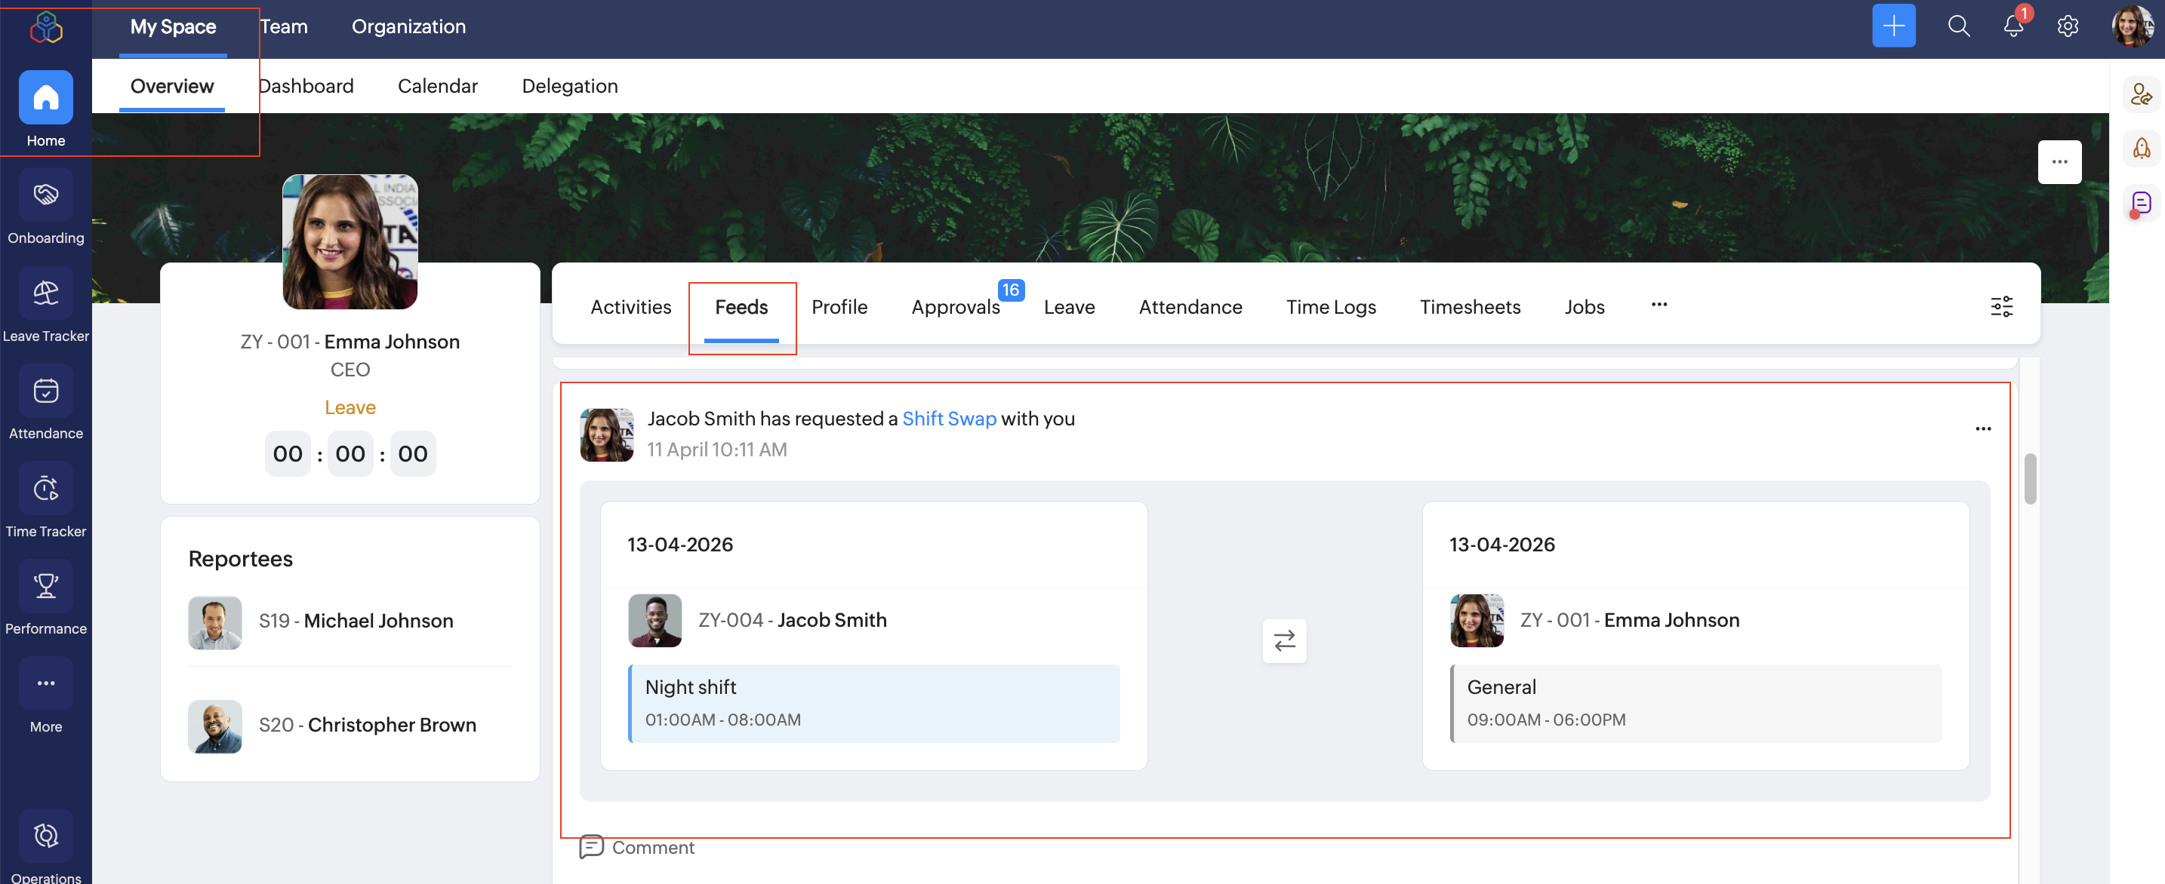The image size is (2165, 884).
Task: Switch to the Approvals tab
Action: [x=955, y=307]
